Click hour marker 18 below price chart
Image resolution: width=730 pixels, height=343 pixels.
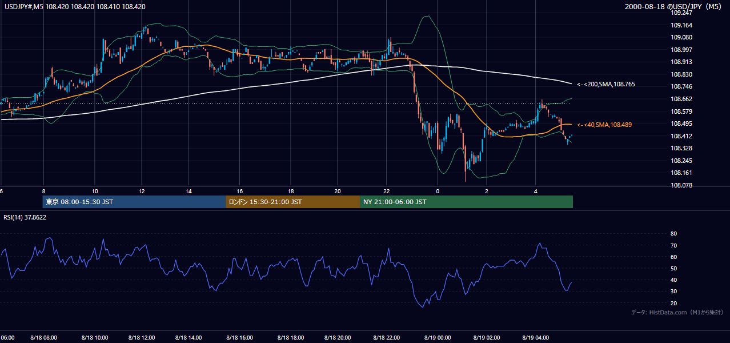pyautogui.click(x=290, y=191)
